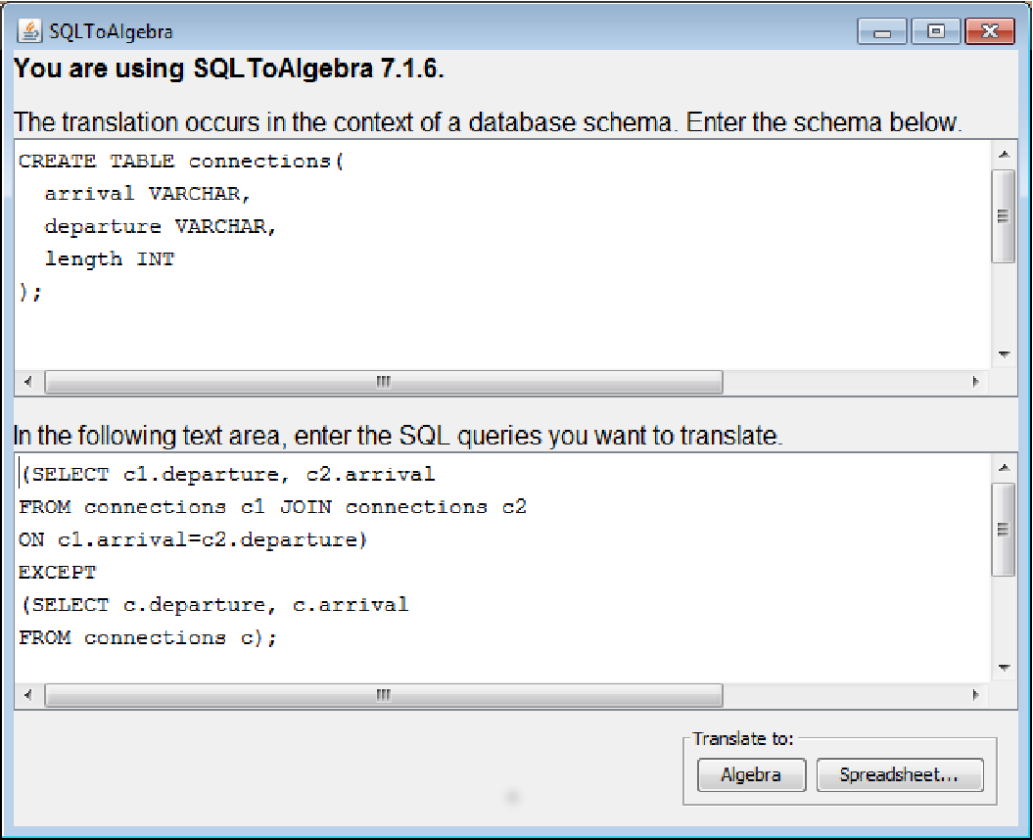
Task: Click the 'arrival VARCHAR,' schema line
Action: [x=148, y=194]
